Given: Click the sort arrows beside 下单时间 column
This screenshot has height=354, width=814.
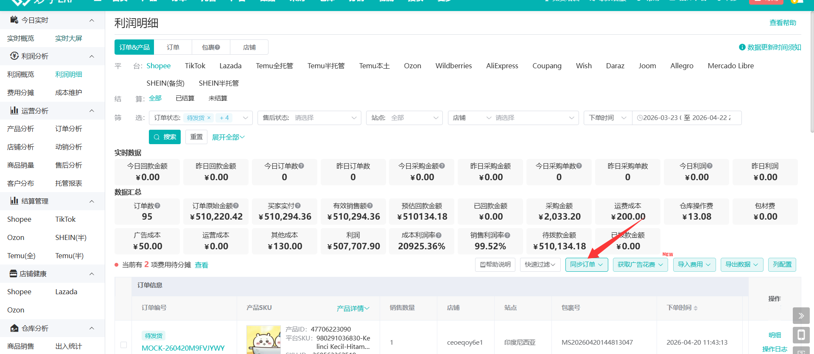Looking at the screenshot, I should coord(696,308).
